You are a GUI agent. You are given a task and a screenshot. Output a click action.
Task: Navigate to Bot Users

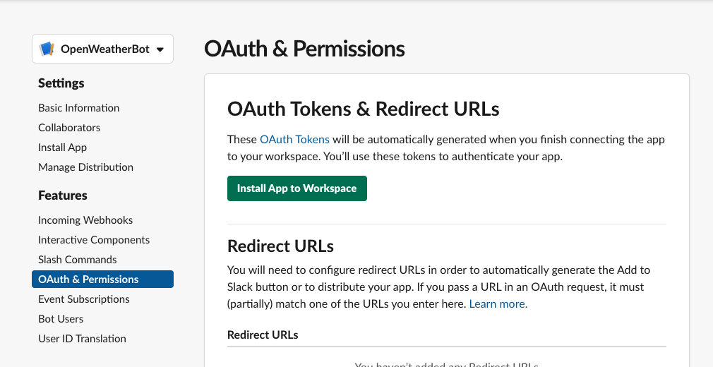(61, 319)
